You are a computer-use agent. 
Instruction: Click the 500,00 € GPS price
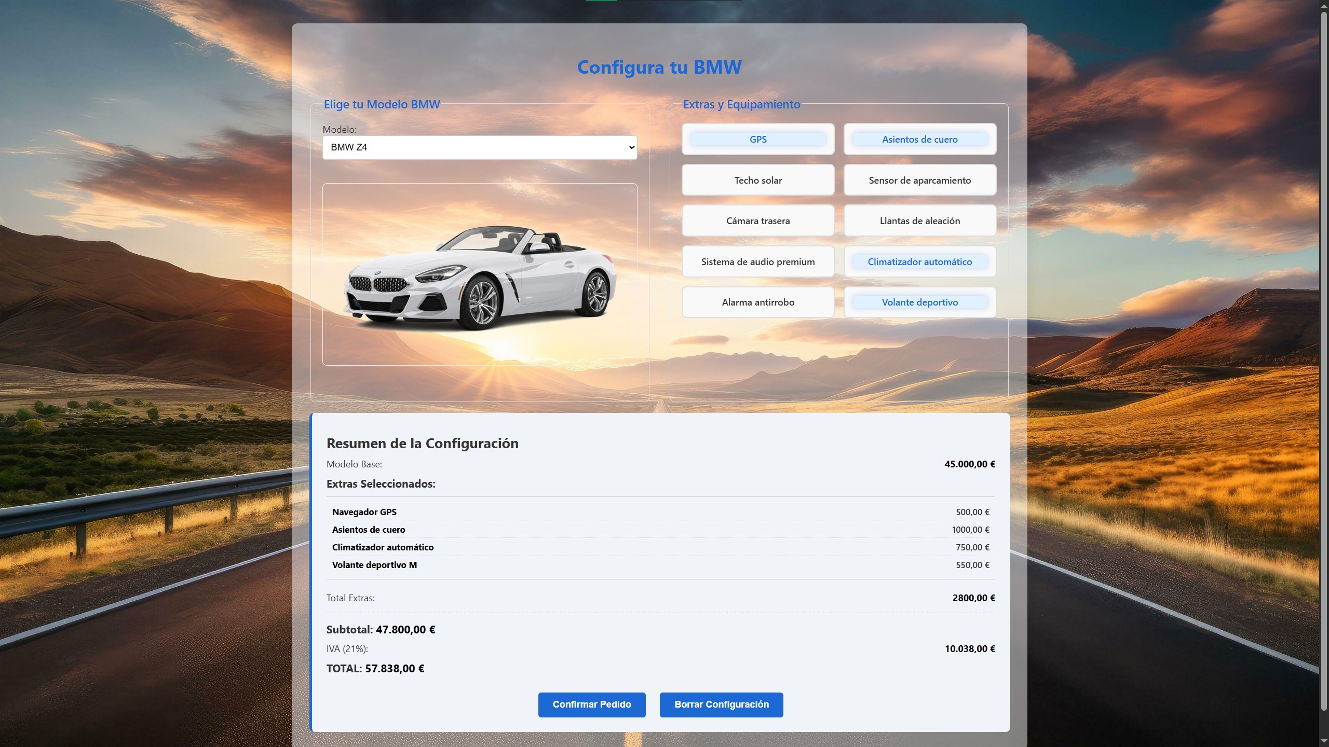point(973,512)
